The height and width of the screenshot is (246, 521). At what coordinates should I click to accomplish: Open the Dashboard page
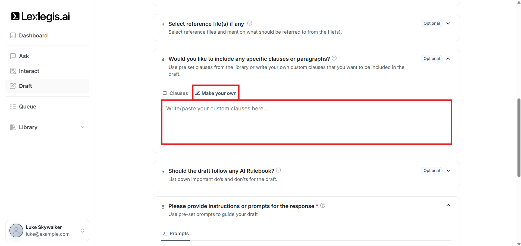pos(33,36)
